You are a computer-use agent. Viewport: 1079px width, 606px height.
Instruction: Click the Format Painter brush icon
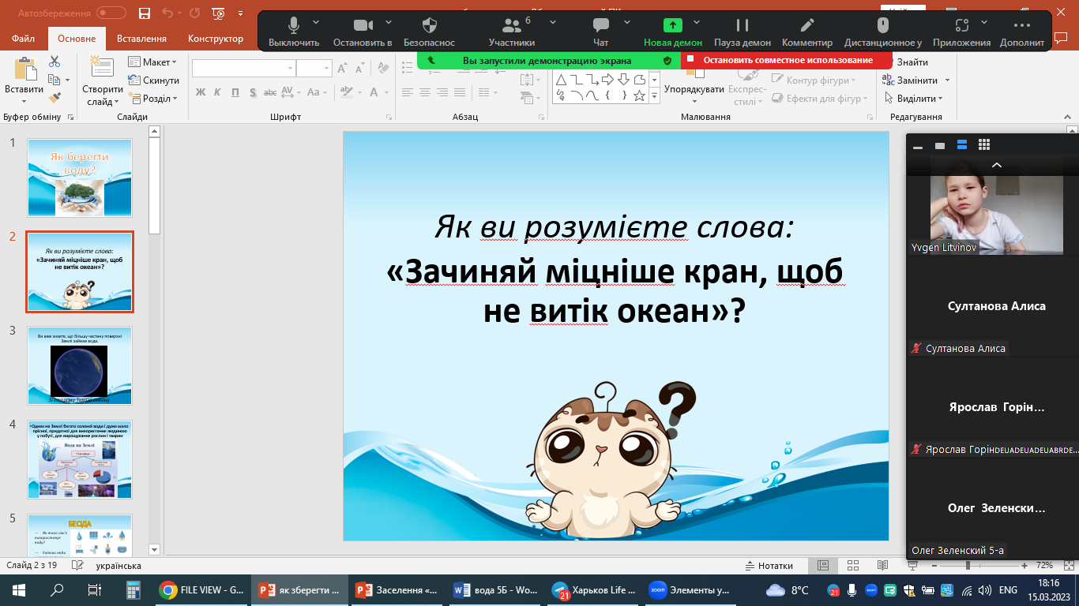point(55,98)
